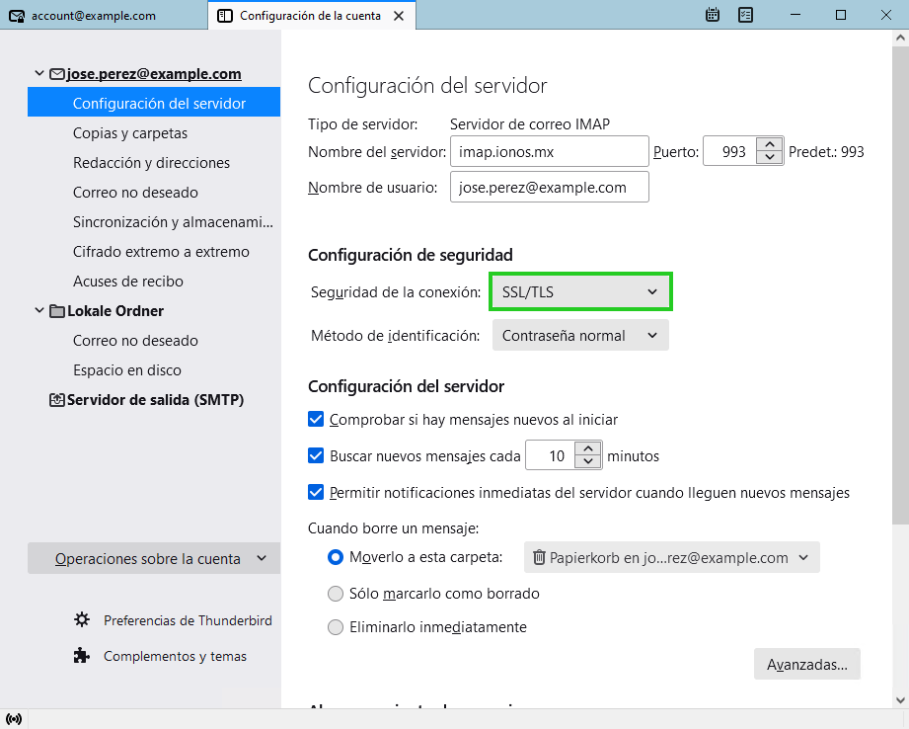Open the Papierkorb folder dropdown

coord(671,557)
